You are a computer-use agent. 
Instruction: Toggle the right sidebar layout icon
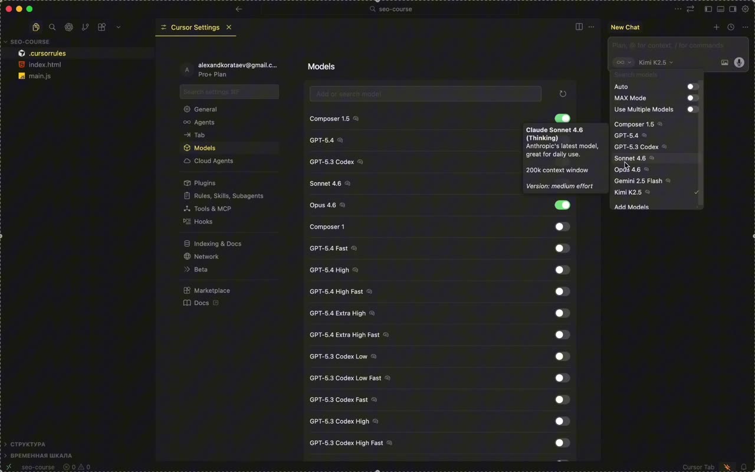click(x=733, y=9)
